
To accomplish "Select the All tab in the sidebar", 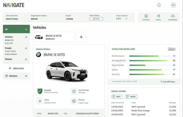I will 16,29.
